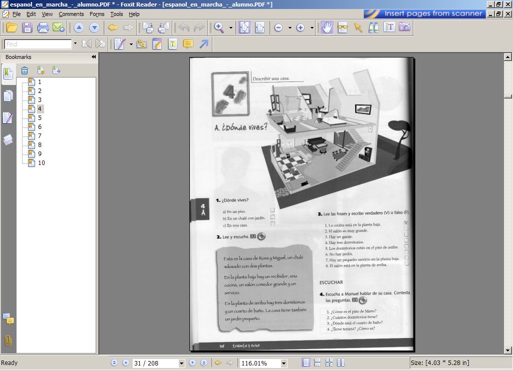Image resolution: width=513 pixels, height=371 pixels.
Task: Open the Tools menu
Action: tap(116, 14)
